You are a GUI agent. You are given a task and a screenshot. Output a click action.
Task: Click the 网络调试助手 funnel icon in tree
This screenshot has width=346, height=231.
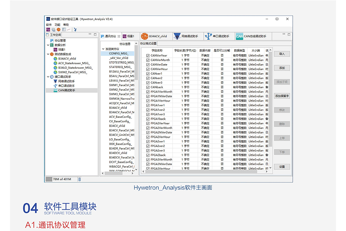click(55, 81)
